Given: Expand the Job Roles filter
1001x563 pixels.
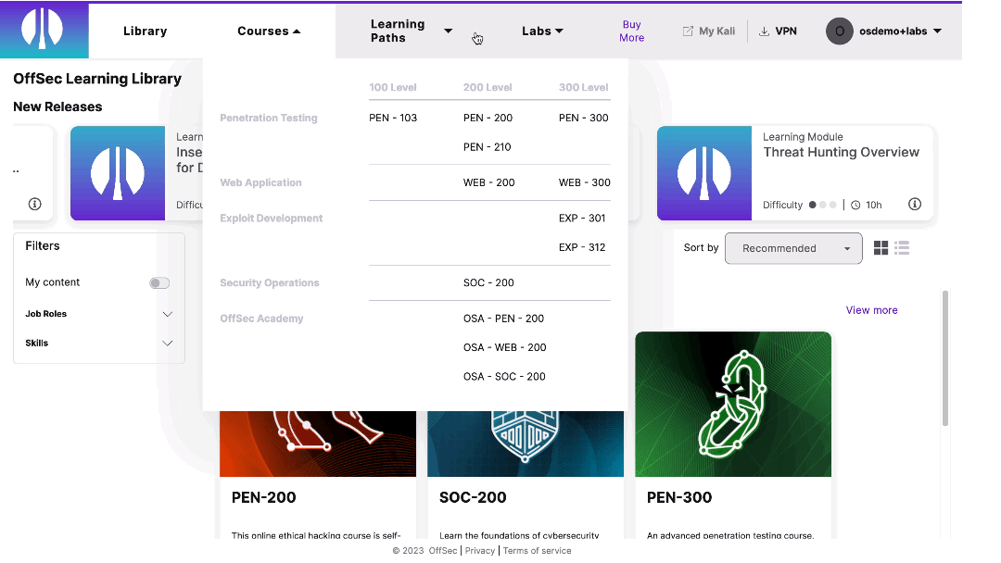Looking at the screenshot, I should tap(168, 314).
